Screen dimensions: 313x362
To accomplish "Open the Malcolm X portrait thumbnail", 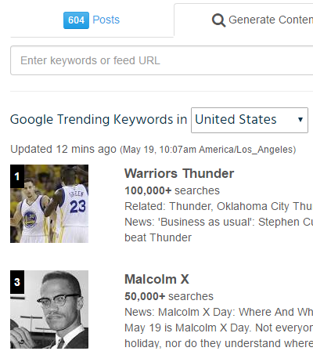I will pyautogui.click(x=49, y=310).
